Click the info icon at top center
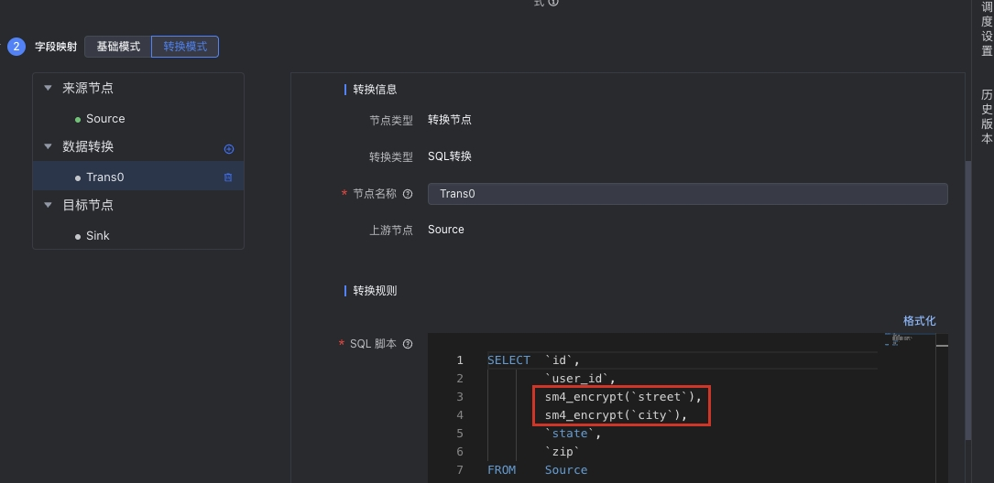 coord(553,3)
